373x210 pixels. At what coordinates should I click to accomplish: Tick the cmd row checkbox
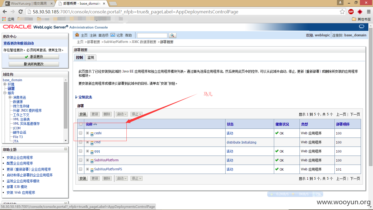coord(81,142)
